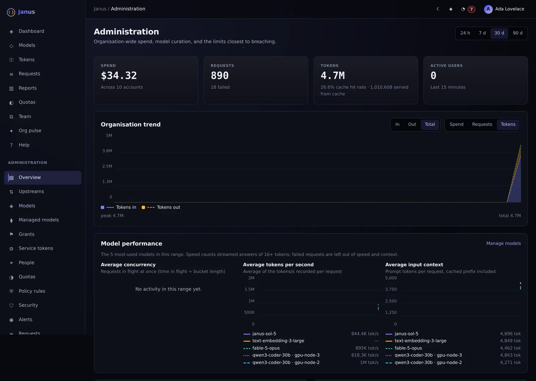Click Ada Lovelace avatar
This screenshot has width=536, height=381.
pyautogui.click(x=488, y=9)
